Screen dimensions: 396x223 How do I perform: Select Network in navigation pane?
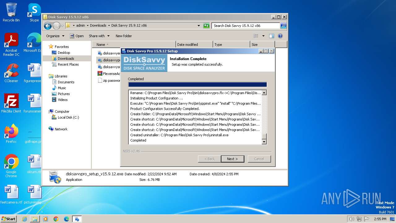coord(61,129)
